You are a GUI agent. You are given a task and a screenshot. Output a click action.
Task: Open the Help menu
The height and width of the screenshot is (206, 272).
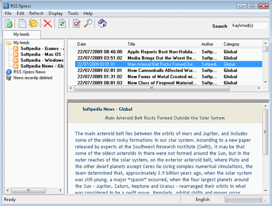click(88, 13)
